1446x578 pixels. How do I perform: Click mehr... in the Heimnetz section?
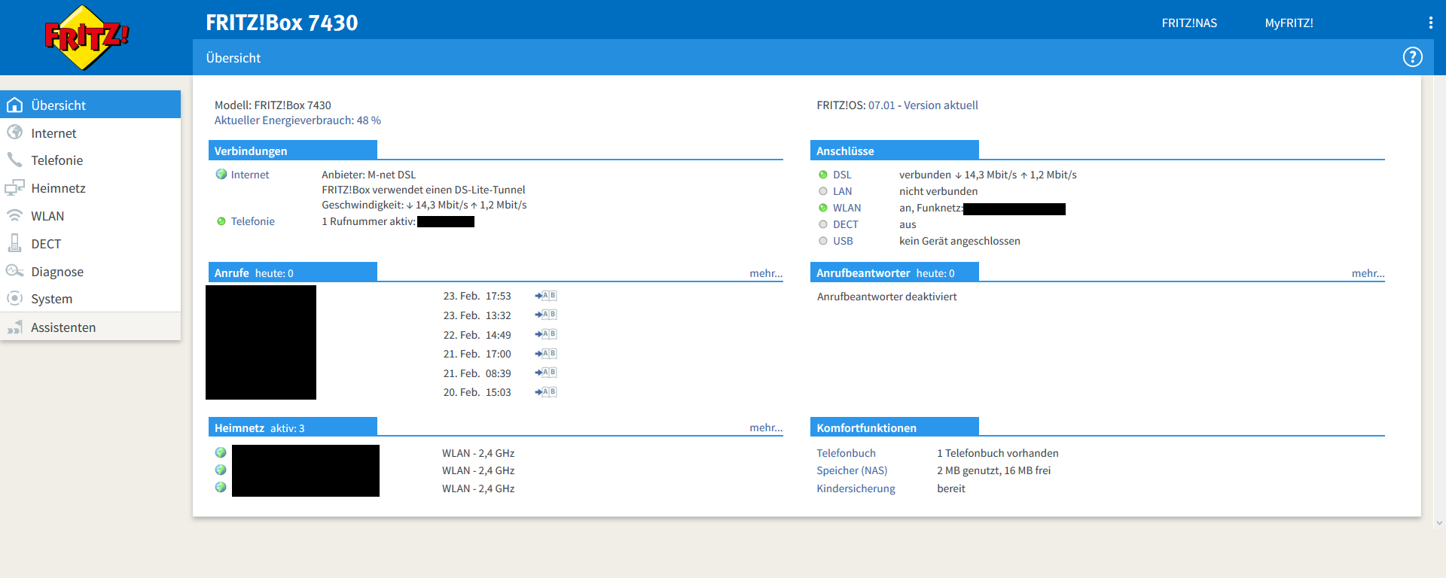[x=766, y=427]
